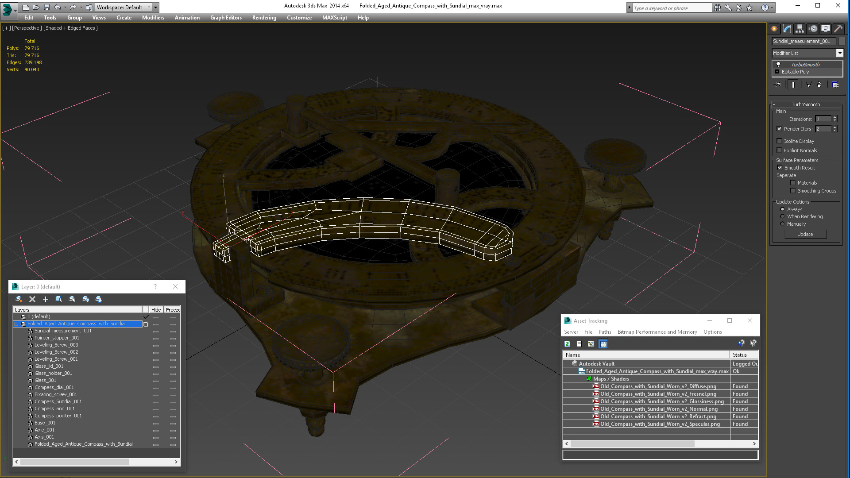Open Undo history dropdown arrow

[x=66, y=7]
